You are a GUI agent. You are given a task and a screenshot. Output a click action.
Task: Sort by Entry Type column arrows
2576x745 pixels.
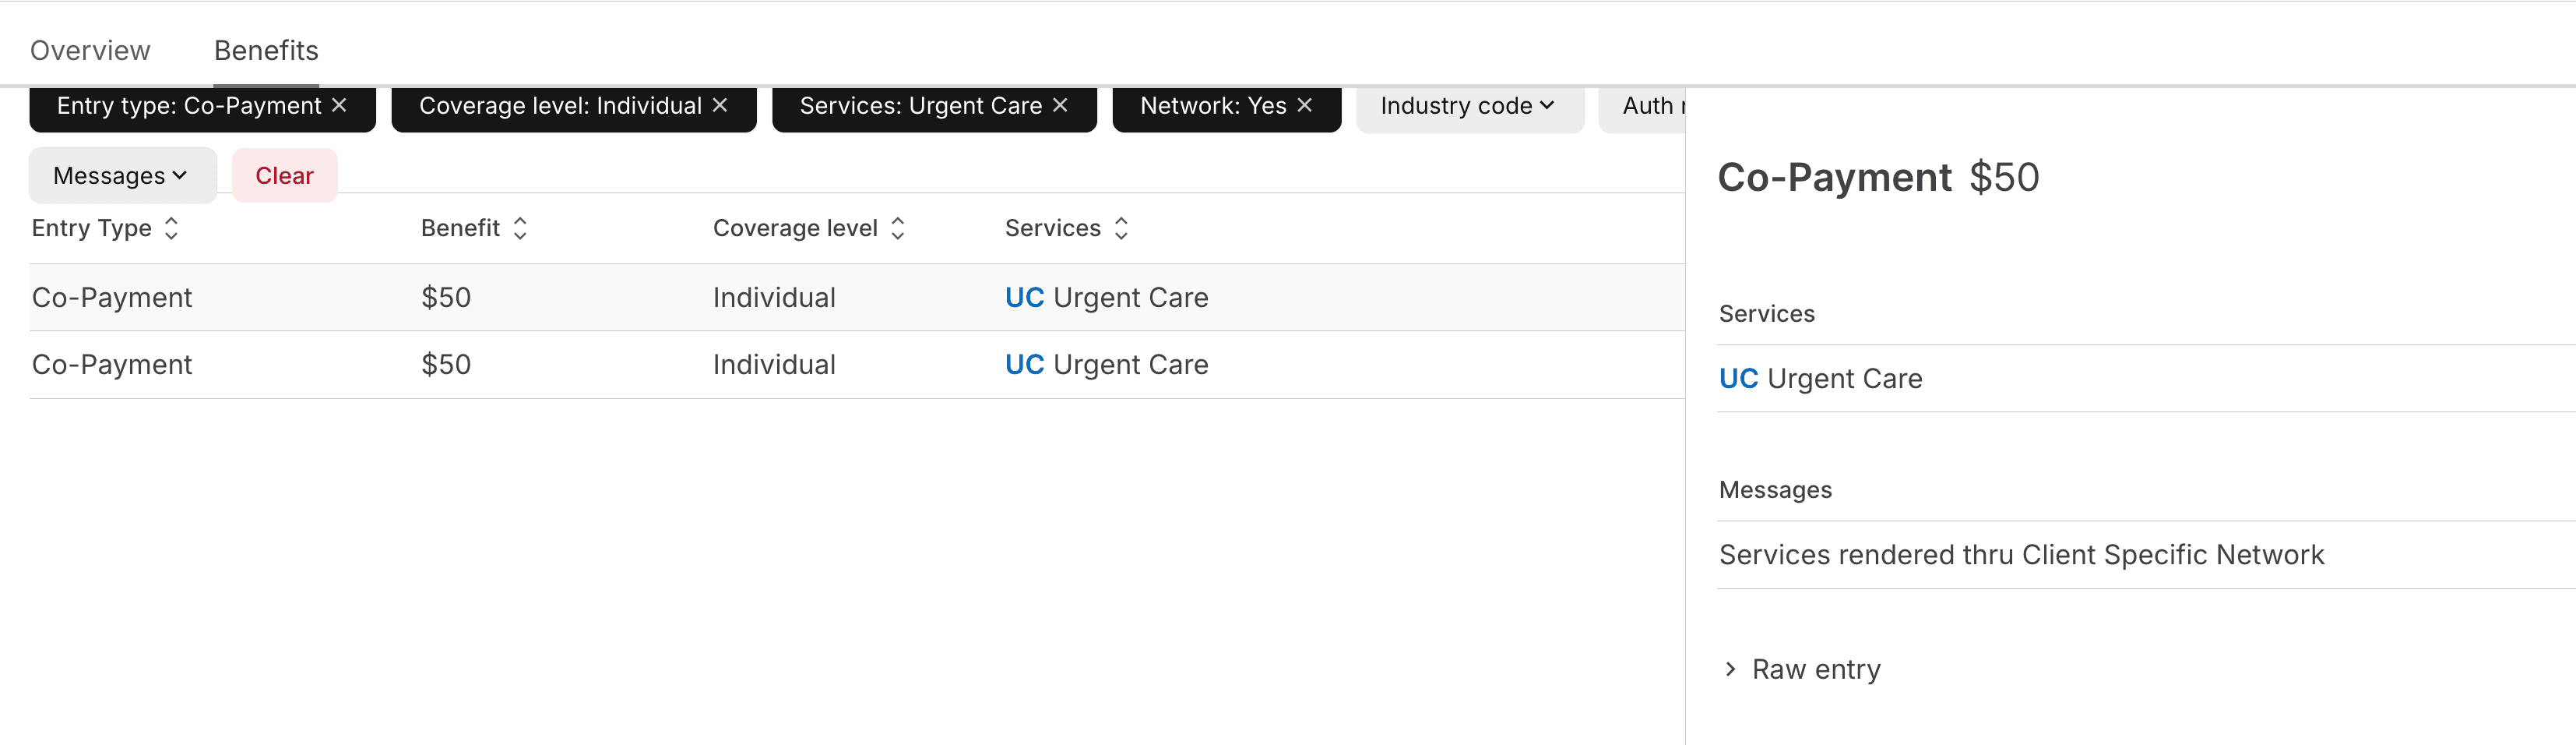[172, 228]
